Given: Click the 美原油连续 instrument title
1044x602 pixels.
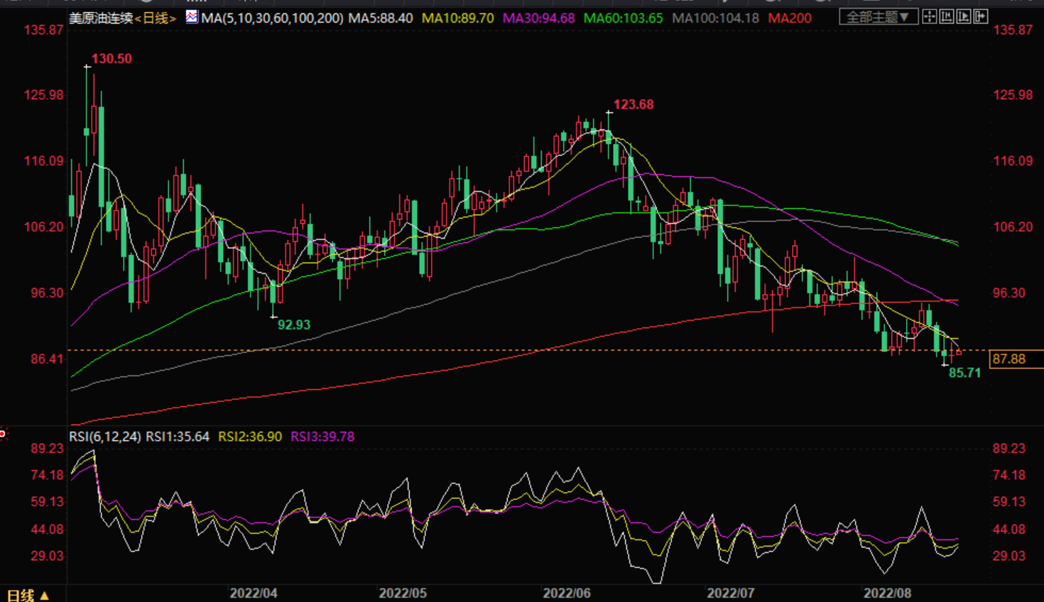Looking at the screenshot, I should click(x=101, y=18).
